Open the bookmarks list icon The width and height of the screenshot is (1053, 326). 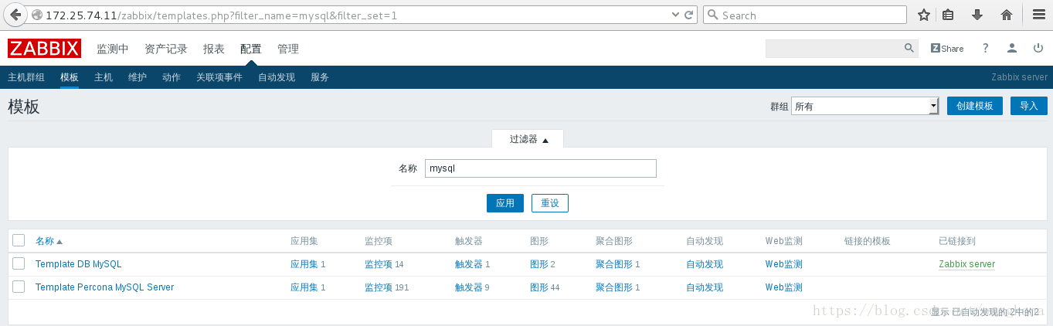(x=949, y=15)
